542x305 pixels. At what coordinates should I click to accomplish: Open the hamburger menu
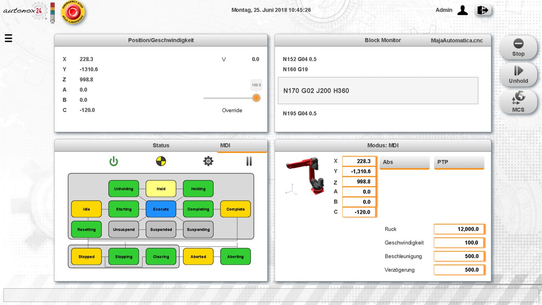point(8,38)
